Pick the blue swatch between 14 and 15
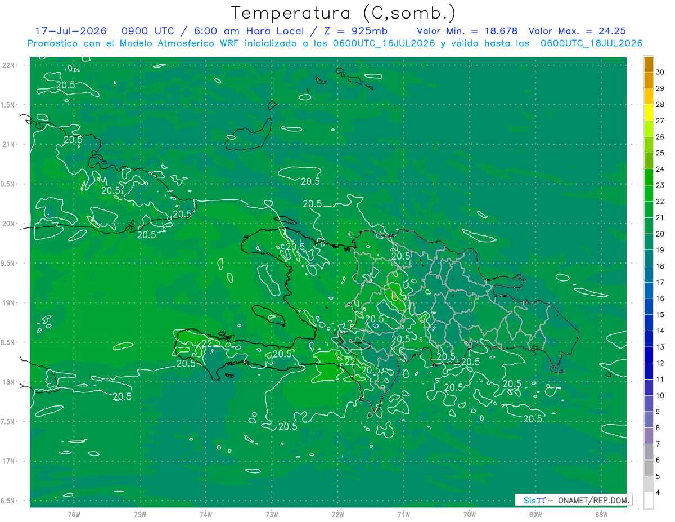The image size is (675, 522). pyautogui.click(x=649, y=323)
